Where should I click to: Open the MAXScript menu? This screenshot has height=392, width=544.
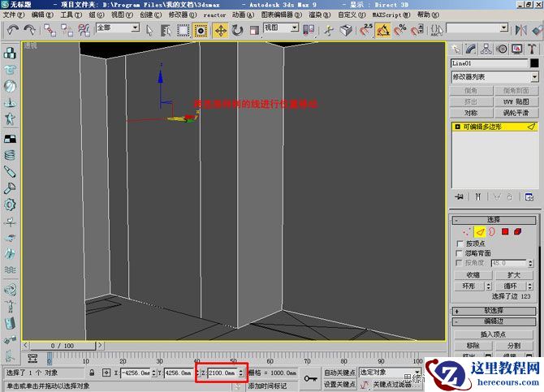(391, 15)
